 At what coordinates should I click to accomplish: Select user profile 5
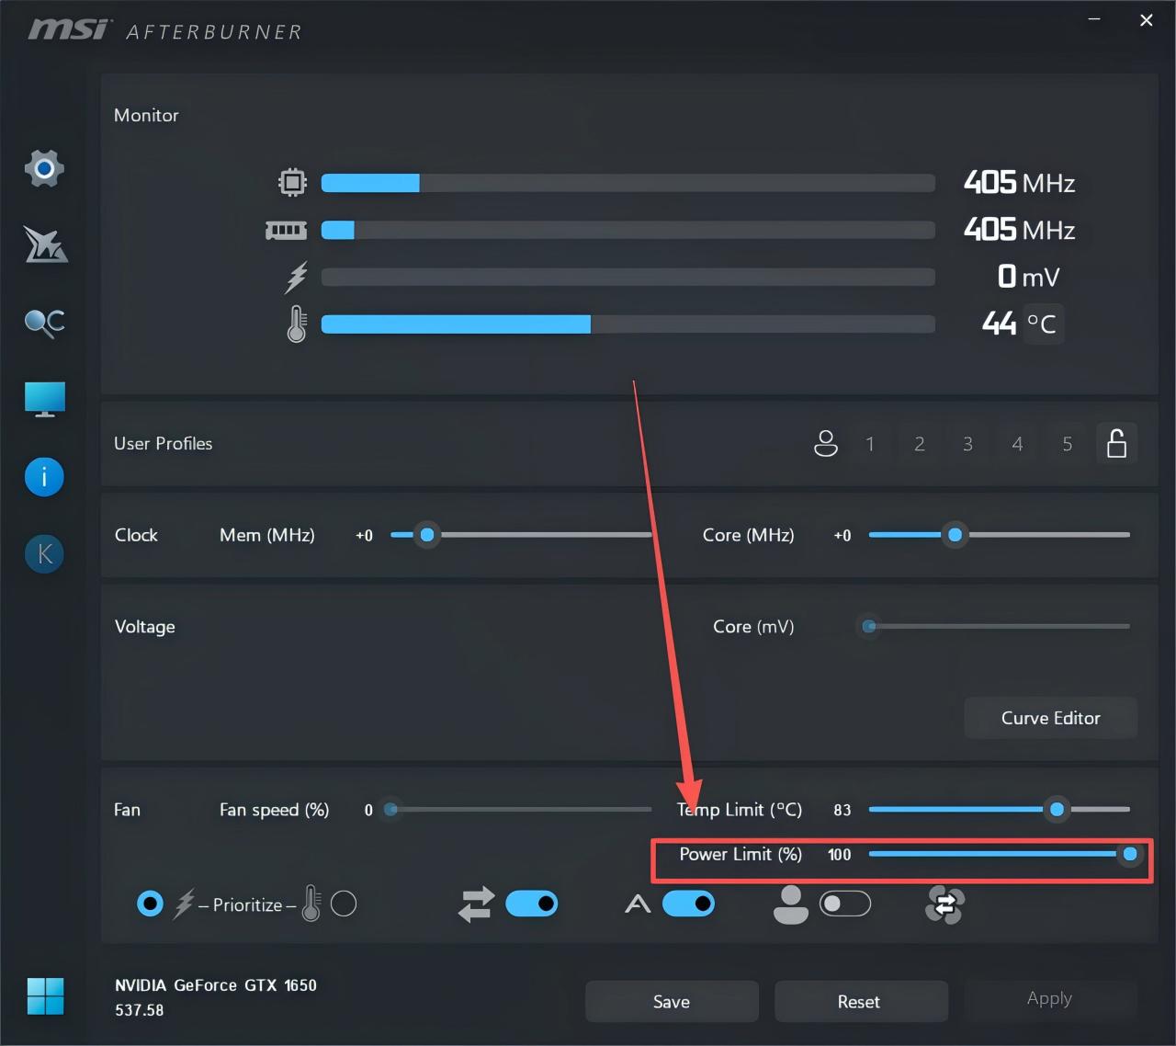pyautogui.click(x=1067, y=444)
